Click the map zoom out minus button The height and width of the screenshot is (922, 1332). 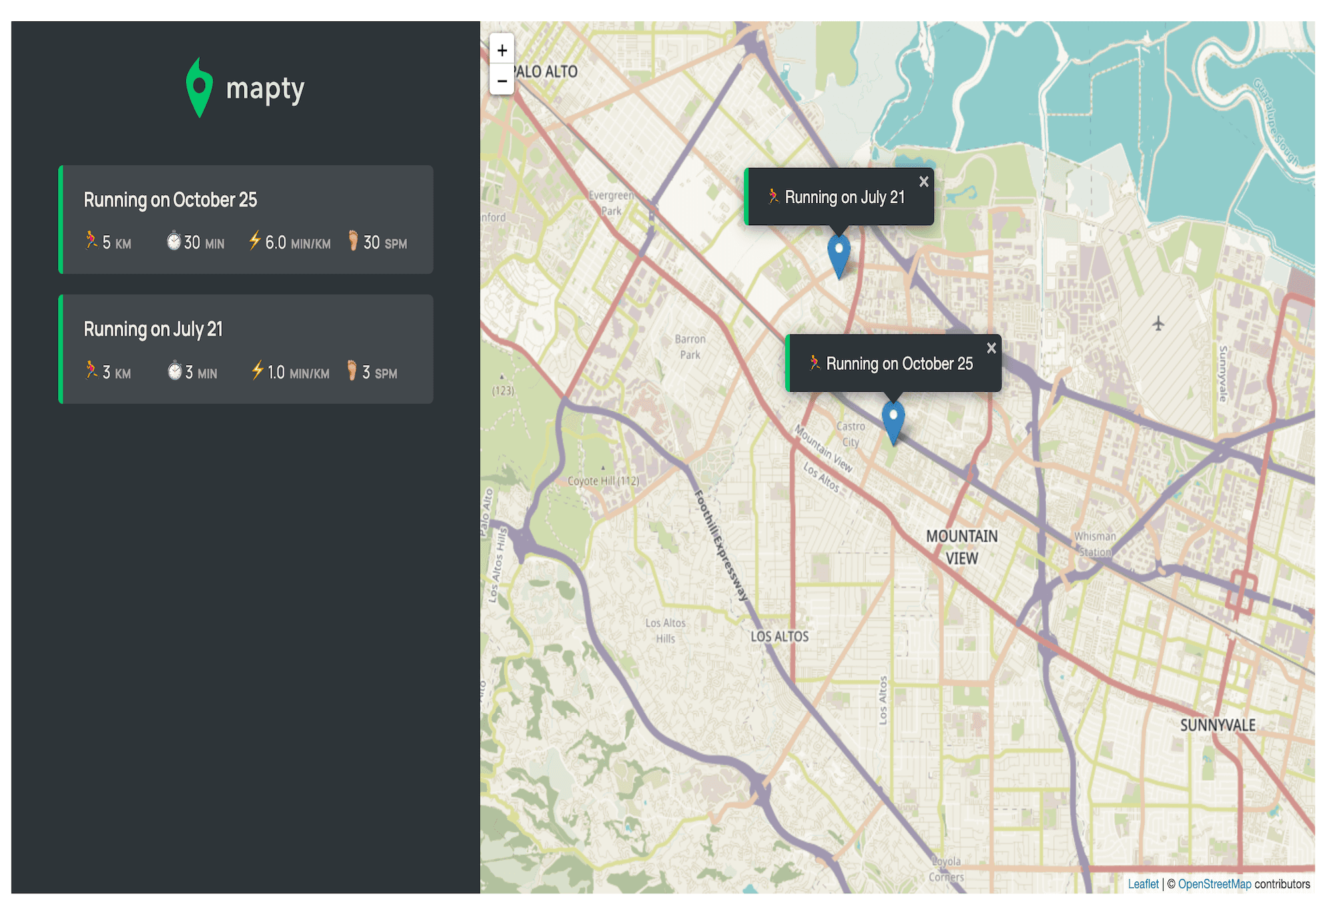pyautogui.click(x=501, y=81)
